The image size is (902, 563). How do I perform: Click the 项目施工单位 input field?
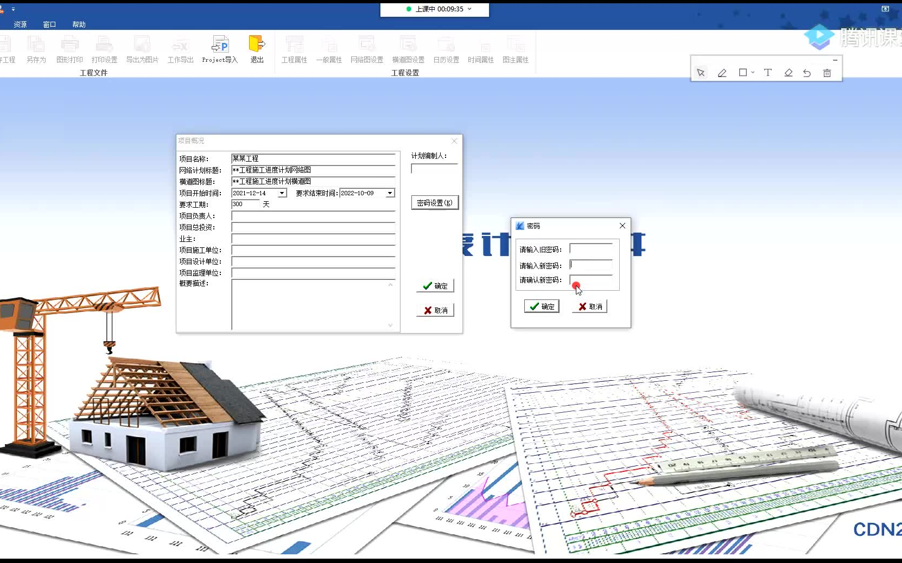313,250
